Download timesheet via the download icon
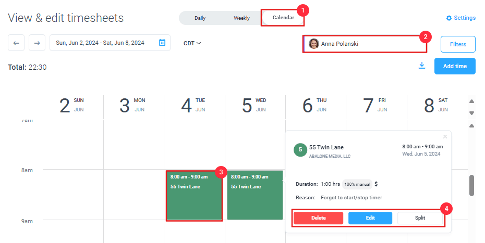The width and height of the screenshot is (485, 243). click(x=421, y=66)
